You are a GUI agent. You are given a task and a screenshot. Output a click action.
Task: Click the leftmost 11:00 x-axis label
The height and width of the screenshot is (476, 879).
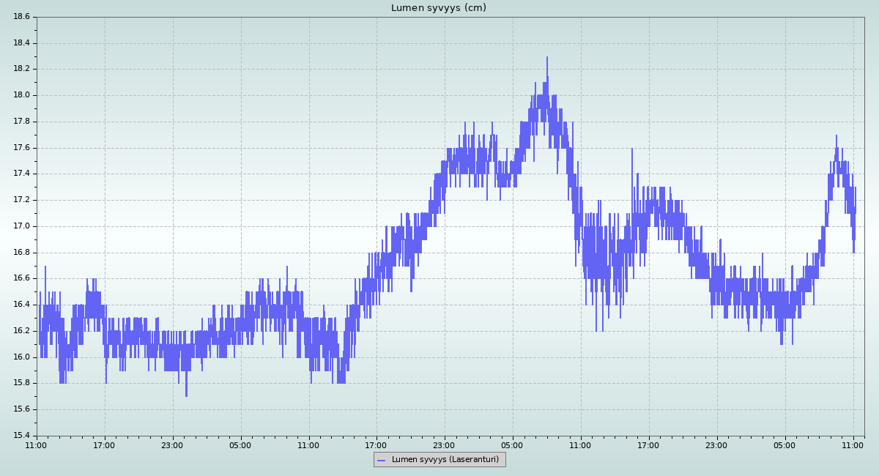point(36,445)
